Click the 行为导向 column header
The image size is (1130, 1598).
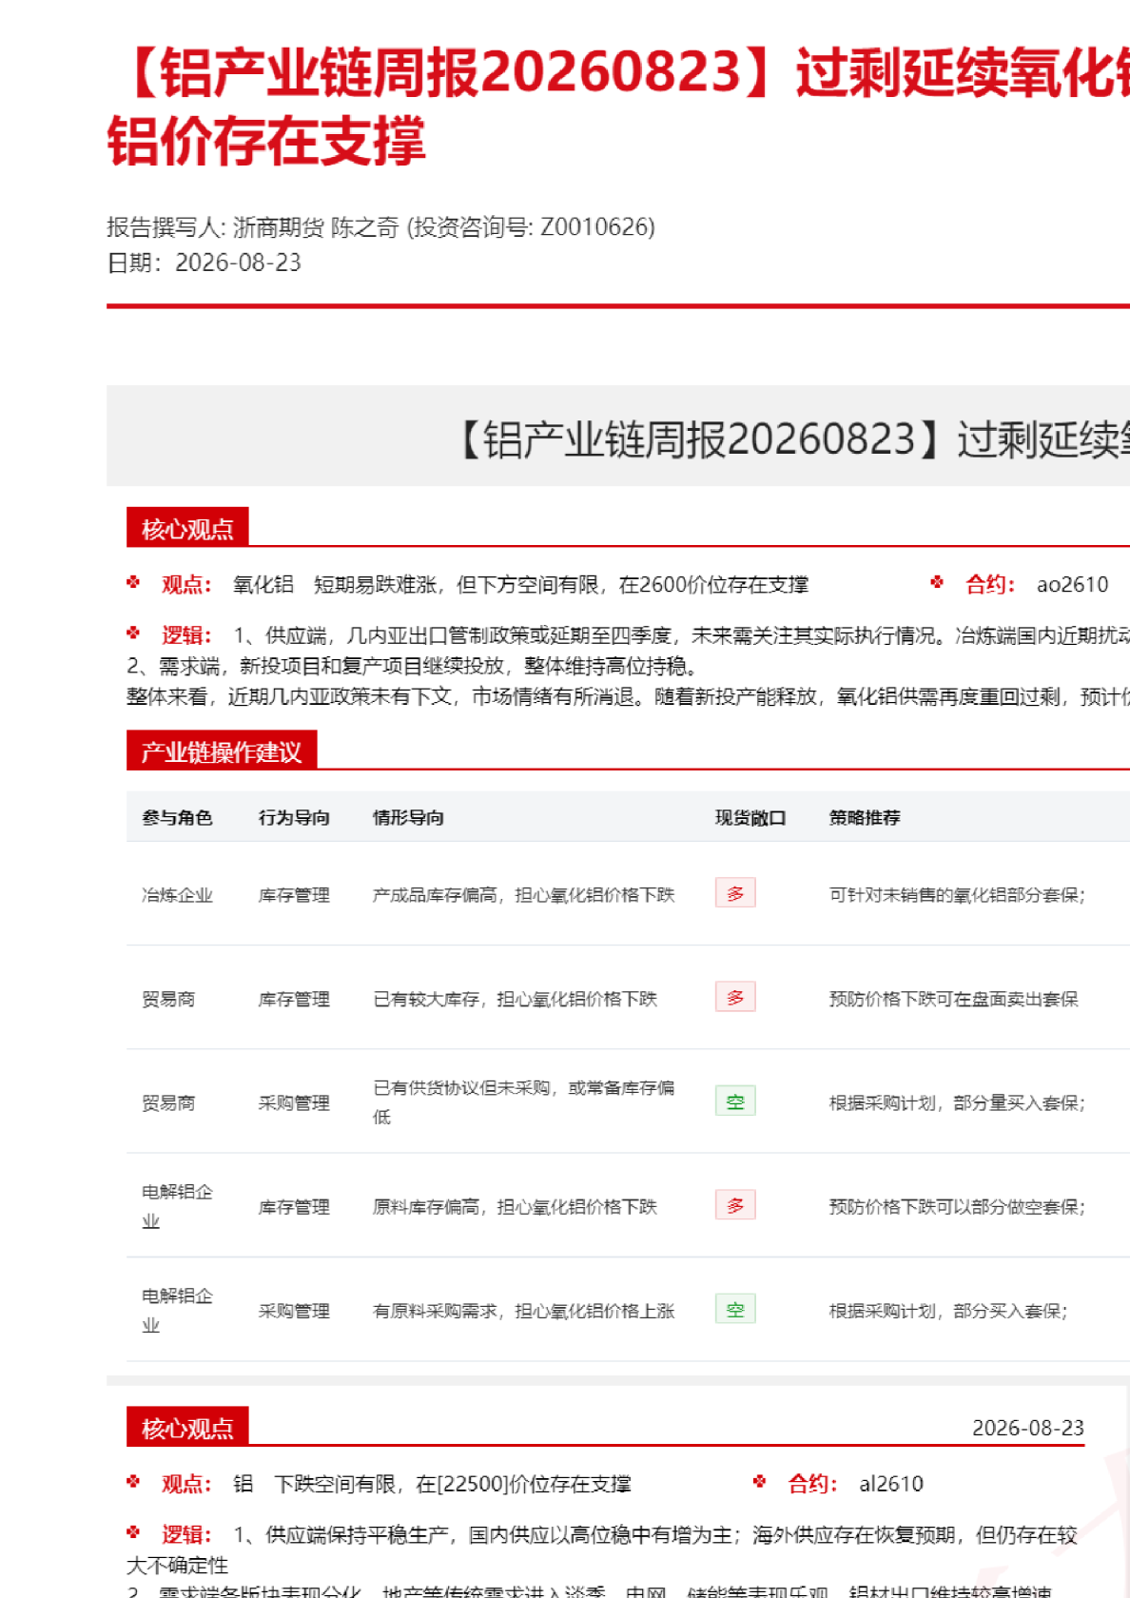(294, 818)
